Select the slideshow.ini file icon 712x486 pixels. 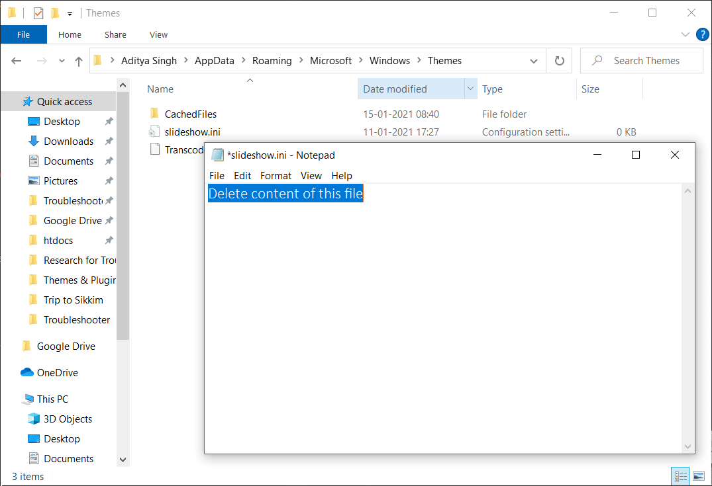tap(154, 132)
